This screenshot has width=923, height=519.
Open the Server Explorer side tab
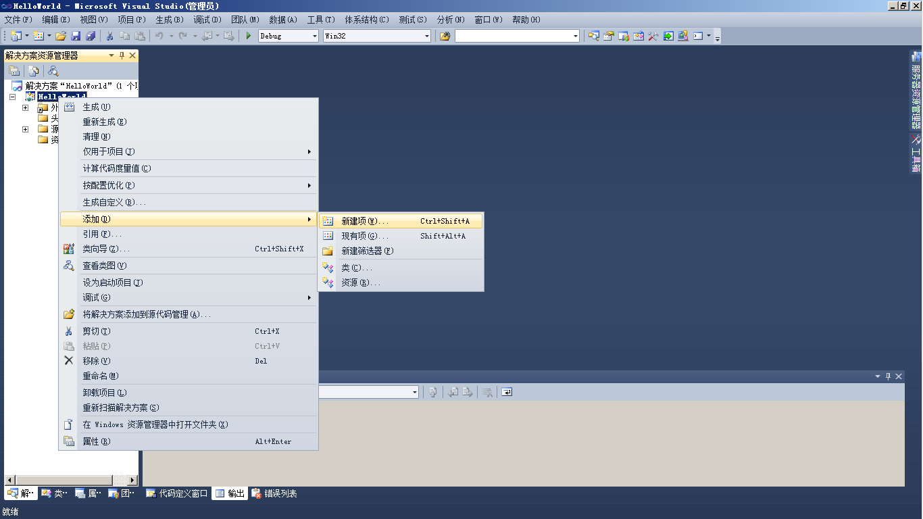916,91
